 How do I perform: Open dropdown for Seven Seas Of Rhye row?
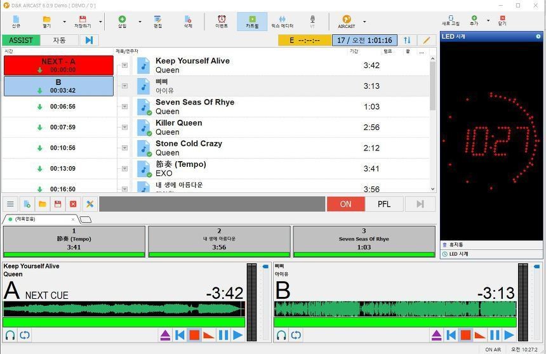[x=124, y=107]
